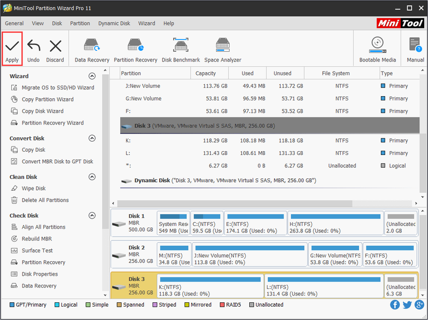Open Partition Recovery from the toolbar

point(135,51)
